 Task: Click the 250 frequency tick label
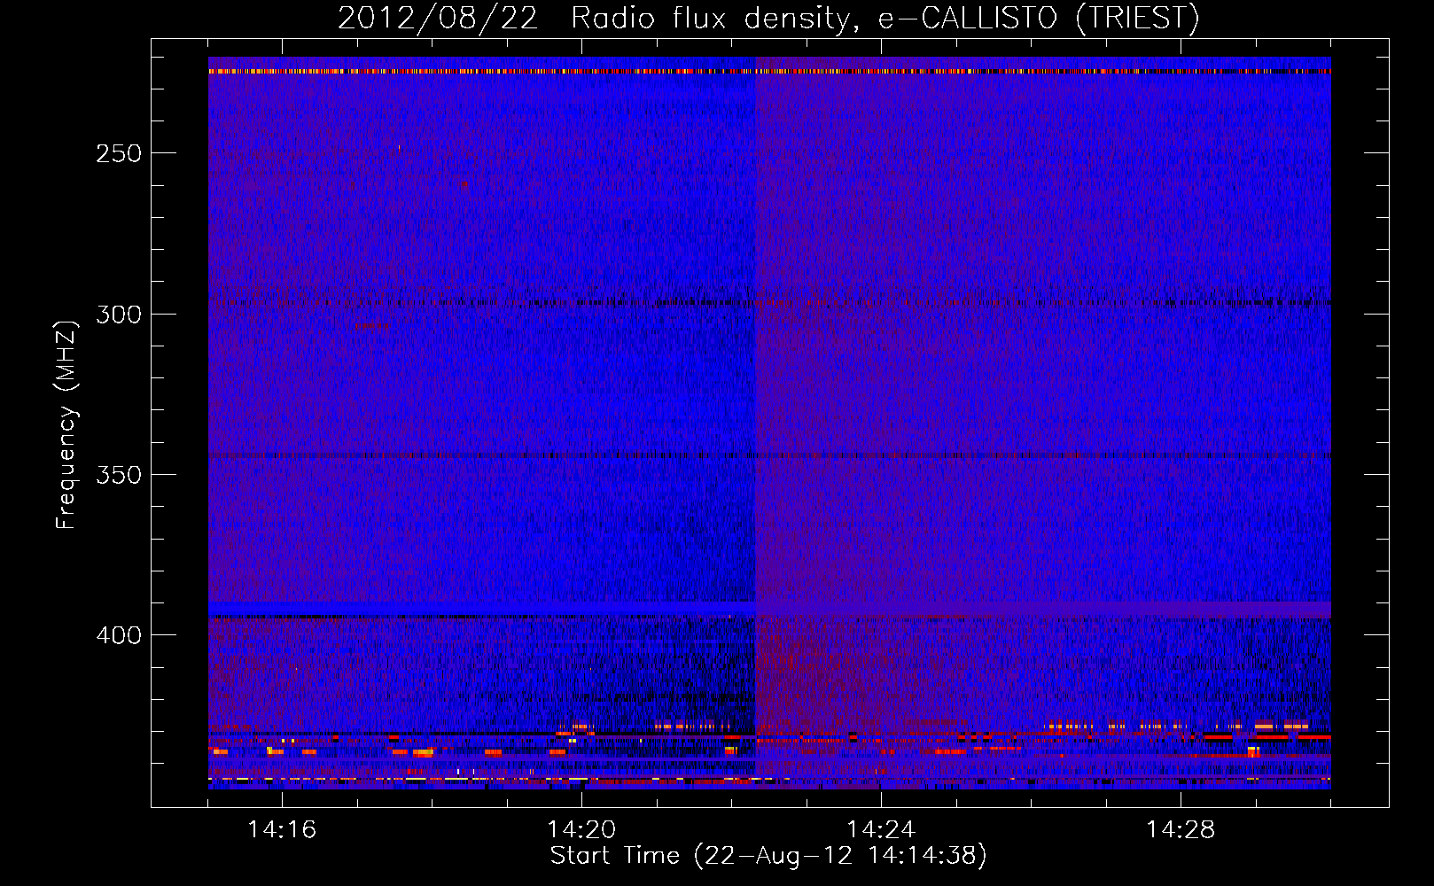119,153
